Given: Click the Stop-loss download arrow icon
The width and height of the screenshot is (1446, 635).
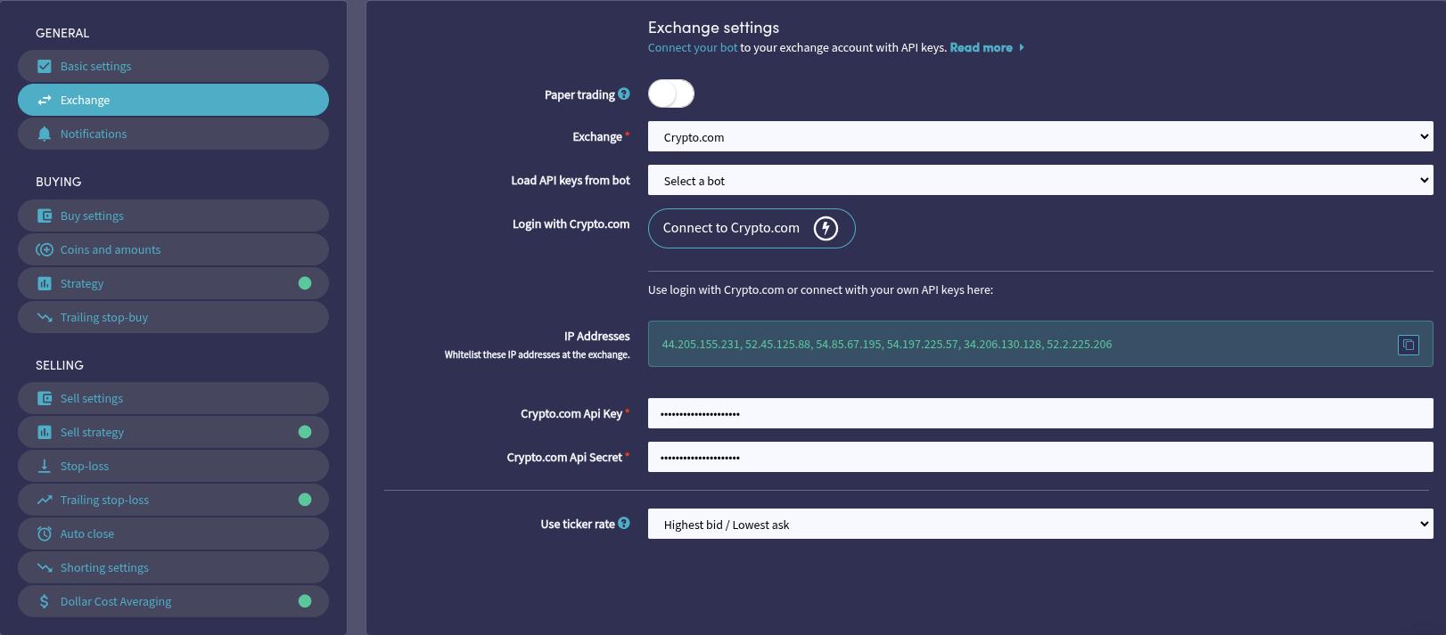Looking at the screenshot, I should click(x=44, y=466).
